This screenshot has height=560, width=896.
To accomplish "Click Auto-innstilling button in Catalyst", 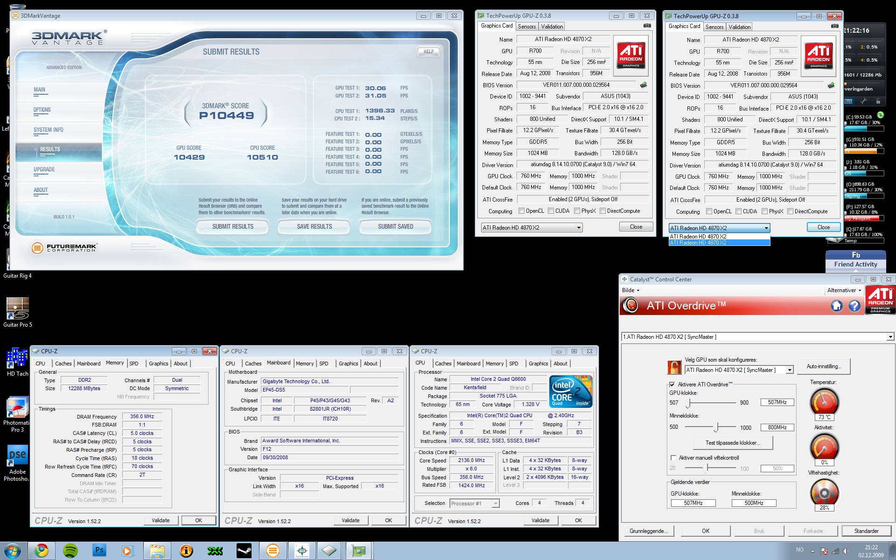I will (x=824, y=366).
